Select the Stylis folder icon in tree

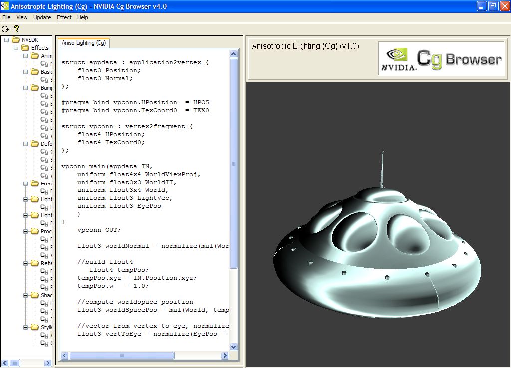click(35, 327)
